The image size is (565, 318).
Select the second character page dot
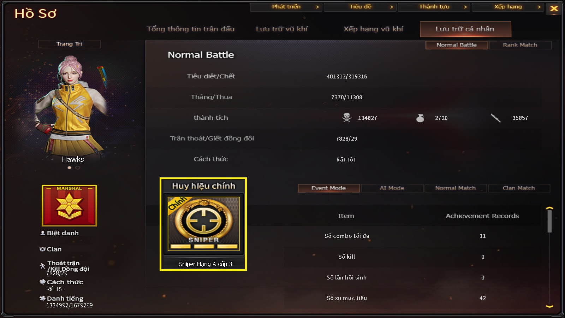coord(78,168)
